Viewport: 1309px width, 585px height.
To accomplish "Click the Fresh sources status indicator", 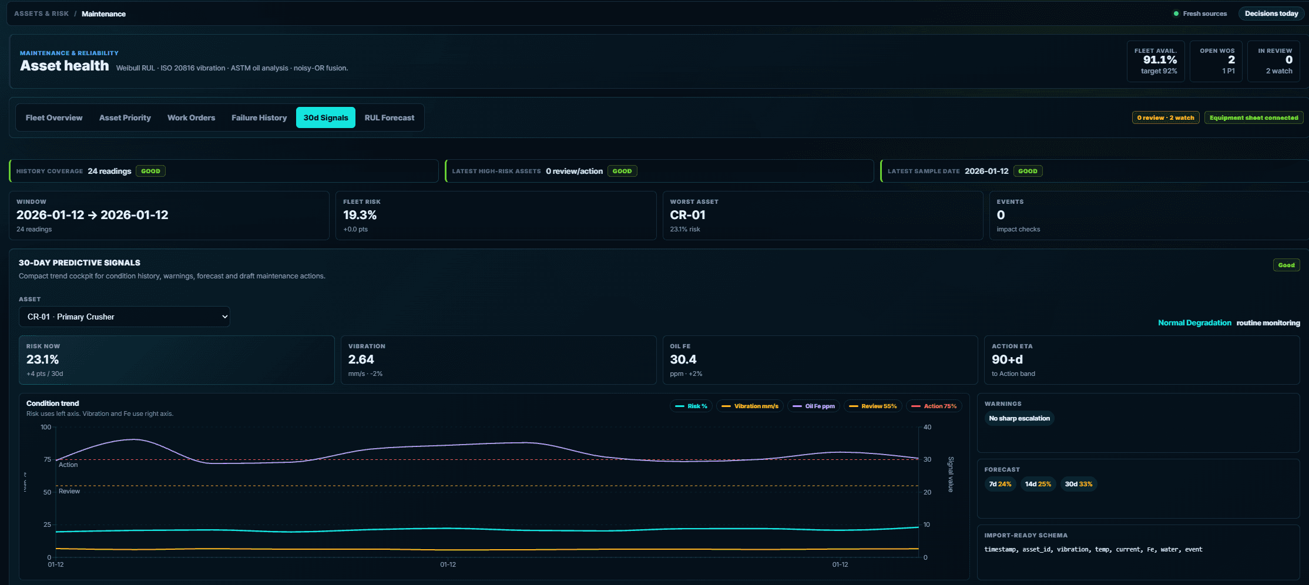I will (1200, 14).
